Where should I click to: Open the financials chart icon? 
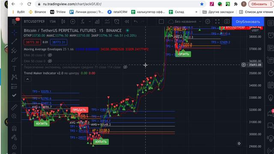(107, 21)
